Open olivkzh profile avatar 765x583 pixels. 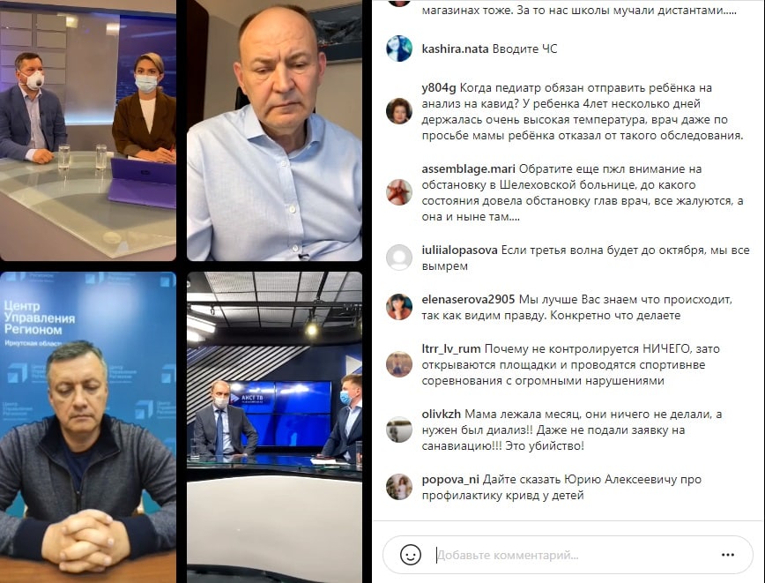399,430
